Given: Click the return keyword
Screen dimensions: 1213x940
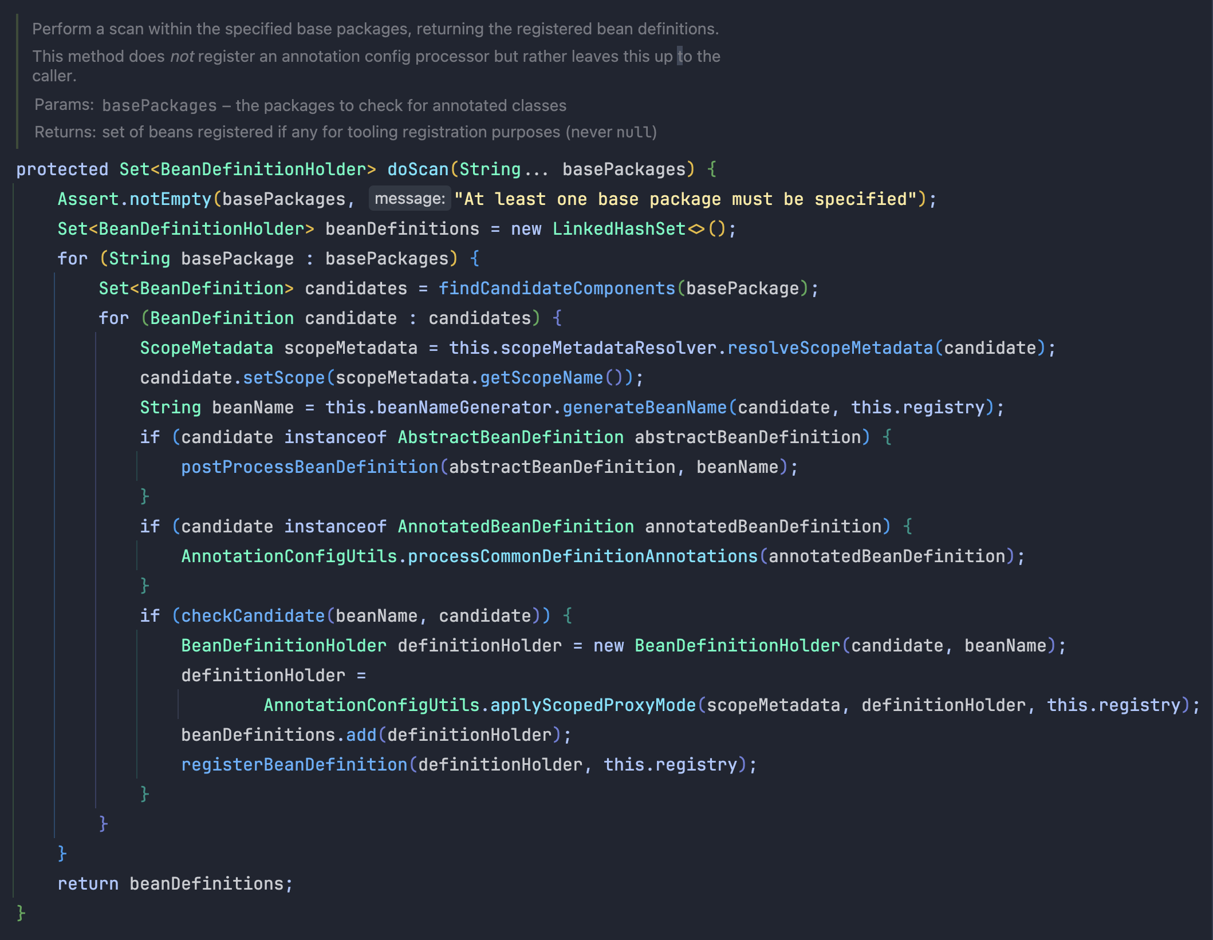Looking at the screenshot, I should tap(88, 884).
